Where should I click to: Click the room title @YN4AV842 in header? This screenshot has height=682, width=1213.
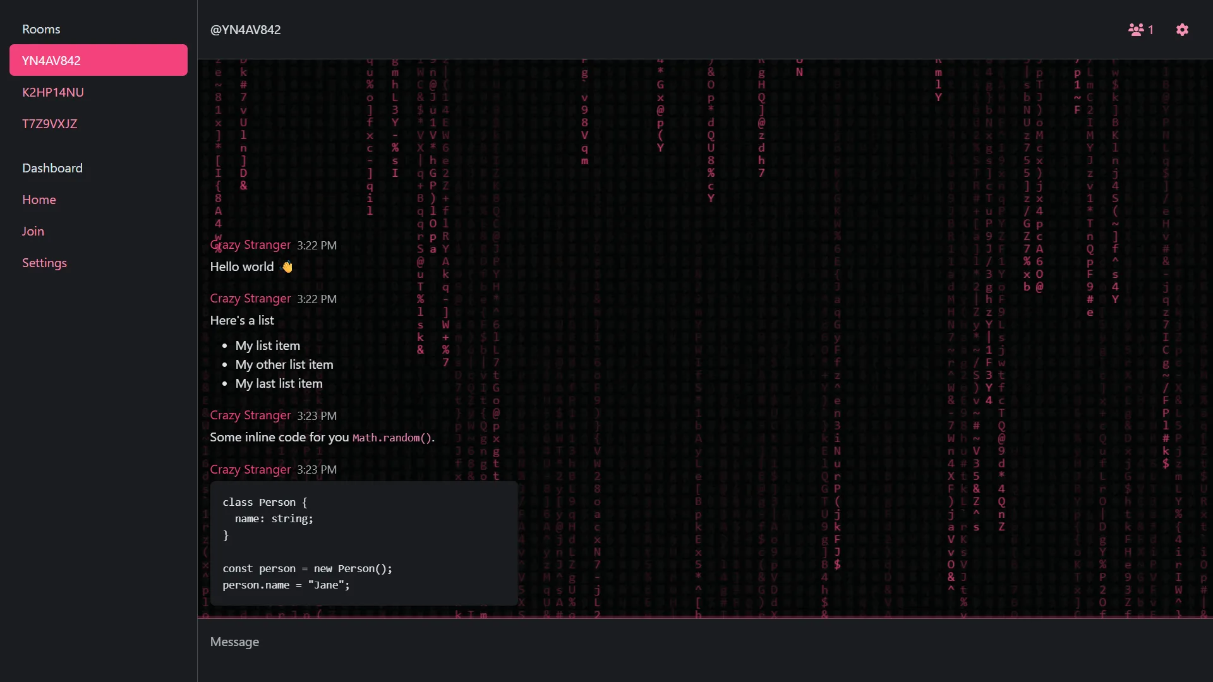coord(245,30)
